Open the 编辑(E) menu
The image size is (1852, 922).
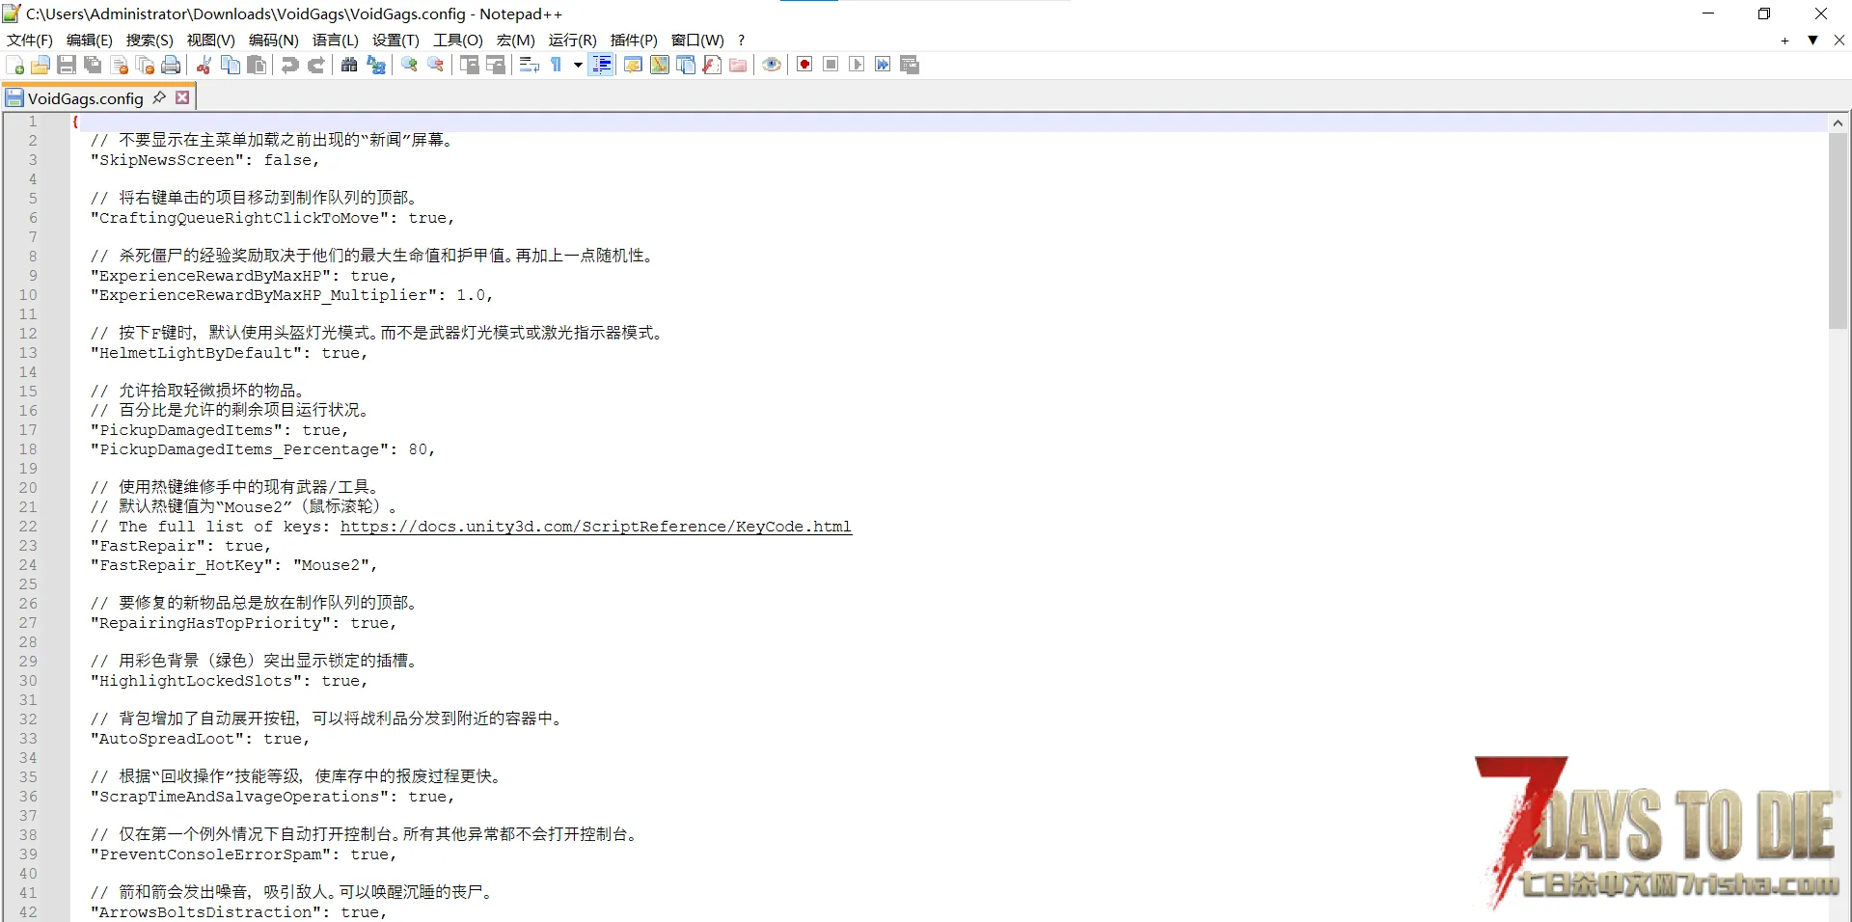tap(89, 40)
